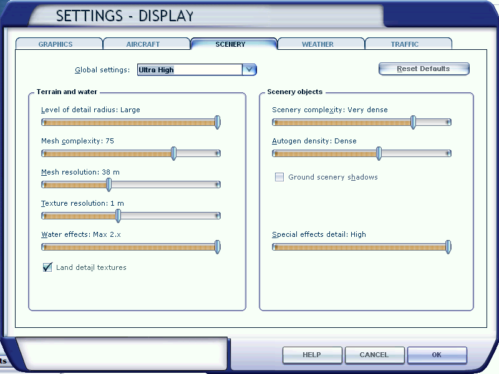Open the Global settings dropdown arrow
Viewport: 499px width, 374px height.
[249, 70]
